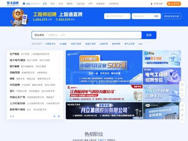Click the blue 搜索 button
The height and width of the screenshot is (141, 188).
click(x=149, y=35)
